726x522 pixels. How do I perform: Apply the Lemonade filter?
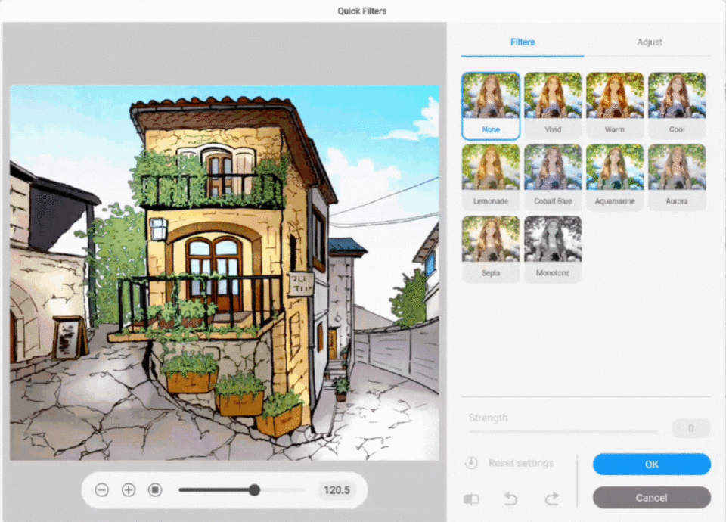(x=491, y=177)
